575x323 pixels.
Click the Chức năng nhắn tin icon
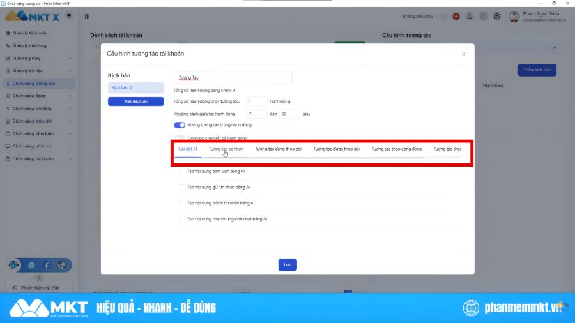8,146
